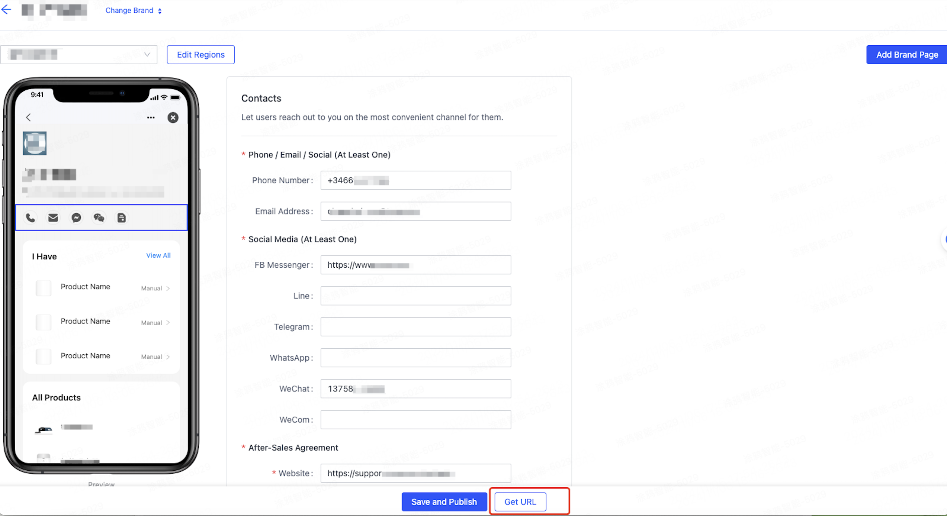Click the ellipsis menu icon in preview
Viewport: 947px width, 516px height.
coord(151,117)
